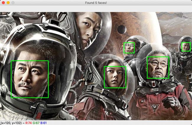Screen dimensions: 192x125
Task: Click the "Found 5 faces!" window title
Action: 96,3
